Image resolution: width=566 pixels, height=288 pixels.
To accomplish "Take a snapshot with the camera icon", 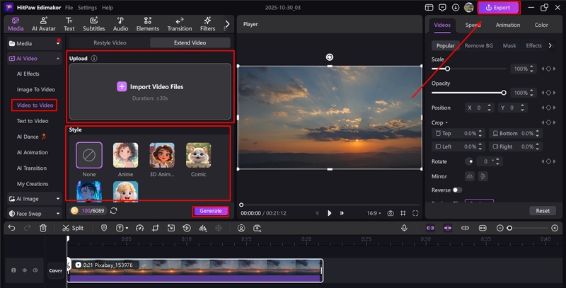I will (391, 213).
